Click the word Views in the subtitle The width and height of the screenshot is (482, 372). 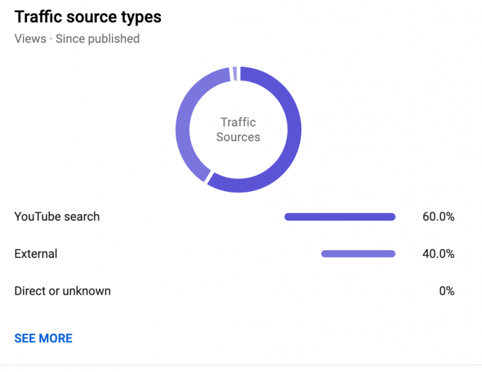(x=30, y=39)
